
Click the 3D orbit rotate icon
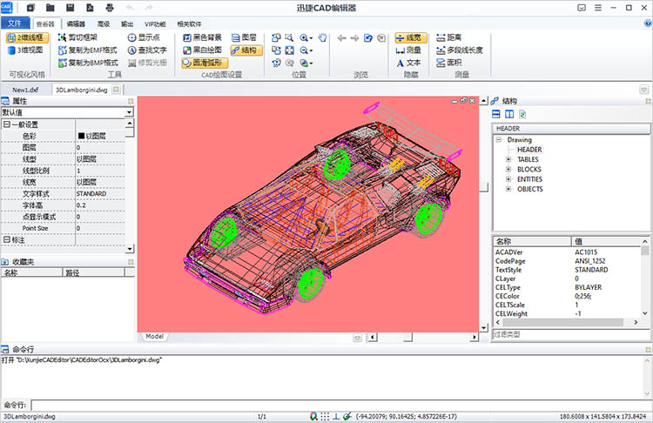276,63
